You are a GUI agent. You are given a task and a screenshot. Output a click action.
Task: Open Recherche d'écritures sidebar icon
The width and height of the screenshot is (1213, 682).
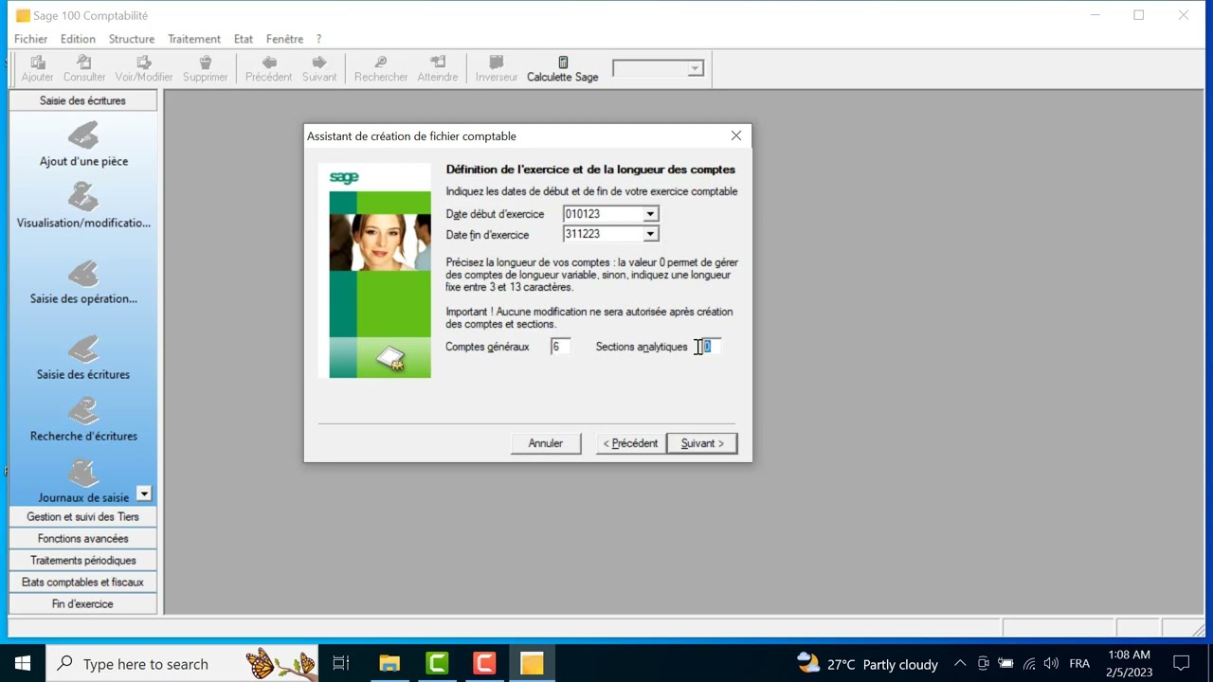(x=83, y=411)
